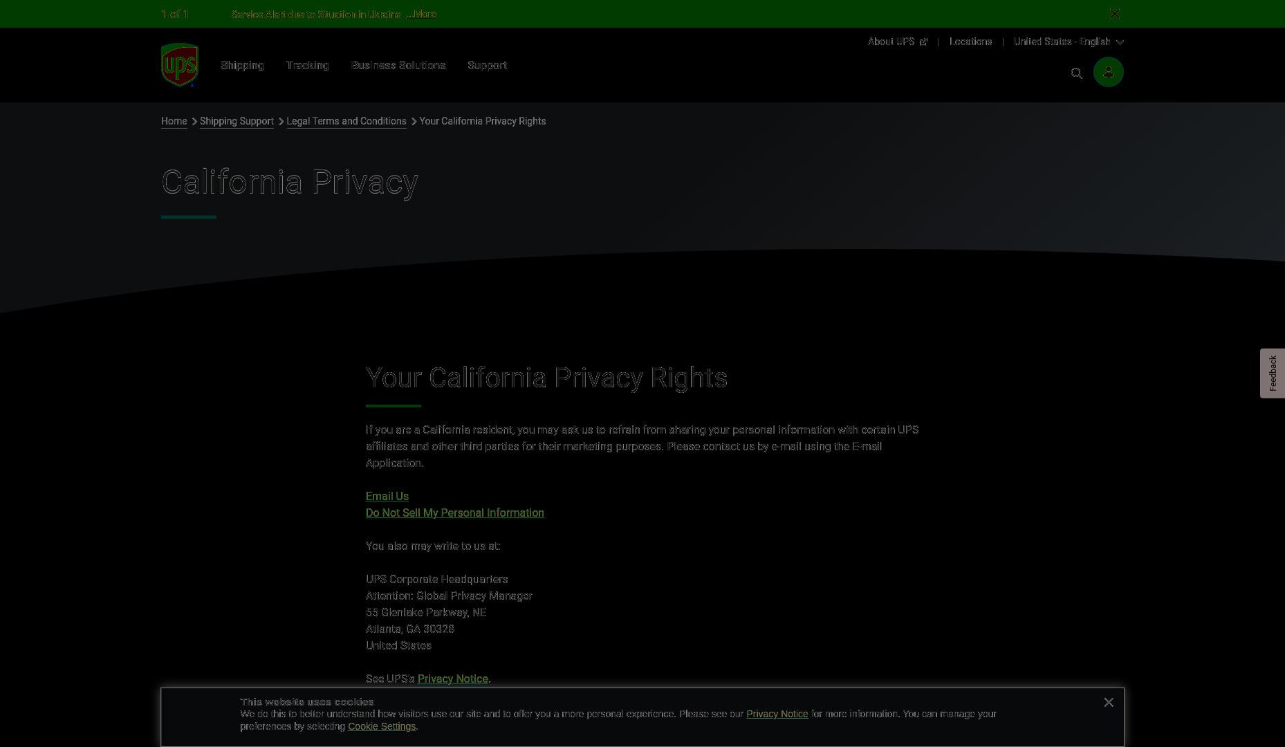This screenshot has width=1285, height=747.
Task: Click 55 Glenlake Parkway, NE line
Action: coord(426,612)
